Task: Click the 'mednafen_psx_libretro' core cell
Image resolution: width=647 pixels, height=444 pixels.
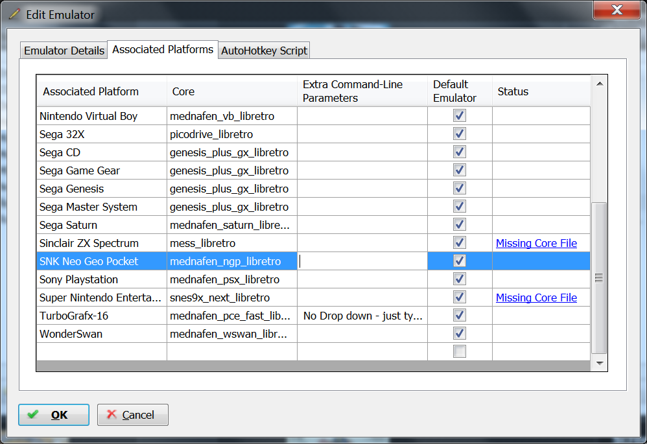Action: point(232,279)
